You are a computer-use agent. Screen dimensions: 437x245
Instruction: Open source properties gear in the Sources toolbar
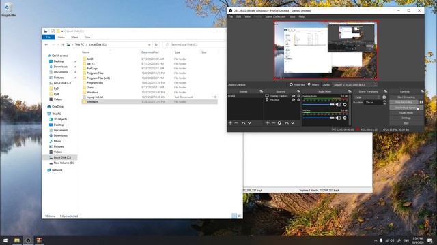pos(279,122)
